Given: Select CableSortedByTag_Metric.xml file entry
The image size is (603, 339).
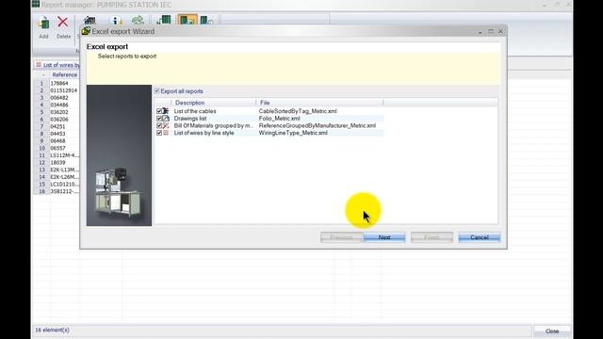Looking at the screenshot, I should (x=298, y=111).
